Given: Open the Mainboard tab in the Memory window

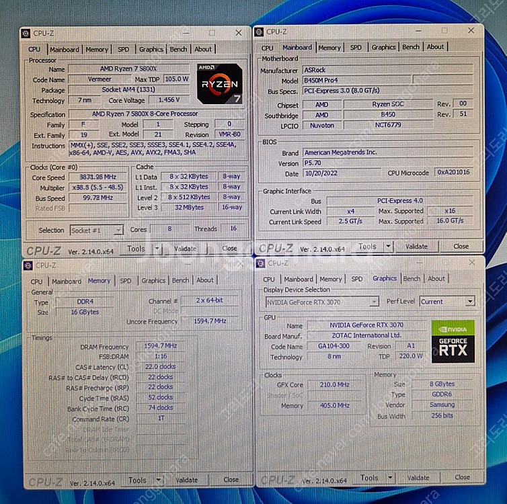Looking at the screenshot, I should pyautogui.click(x=67, y=282).
